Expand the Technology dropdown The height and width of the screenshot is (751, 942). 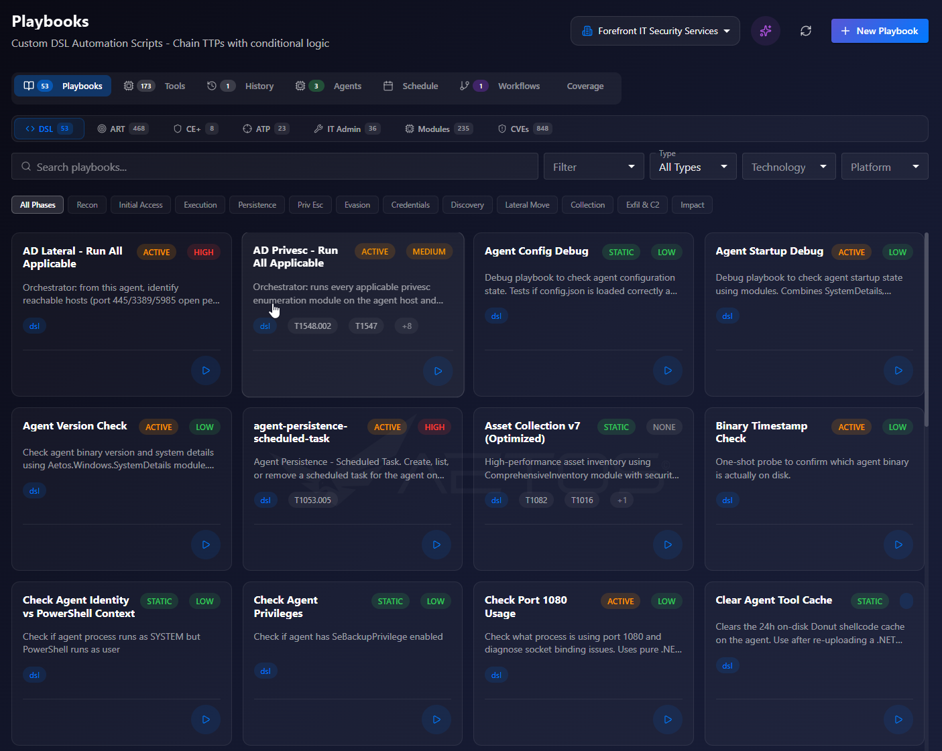pyautogui.click(x=789, y=167)
